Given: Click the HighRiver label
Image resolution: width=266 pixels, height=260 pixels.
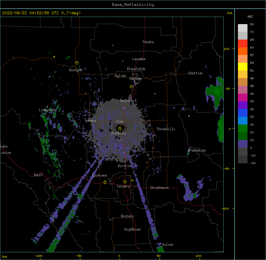Looking at the screenshot, I should 133,229.
